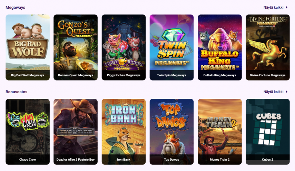Click Näytä kaikki link for Bonusostos
This screenshot has width=295, height=171.
point(273,92)
